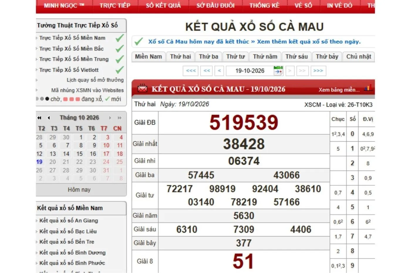Open the Xem bảng miền link
Screen dimensions: 411x273
(339, 90)
